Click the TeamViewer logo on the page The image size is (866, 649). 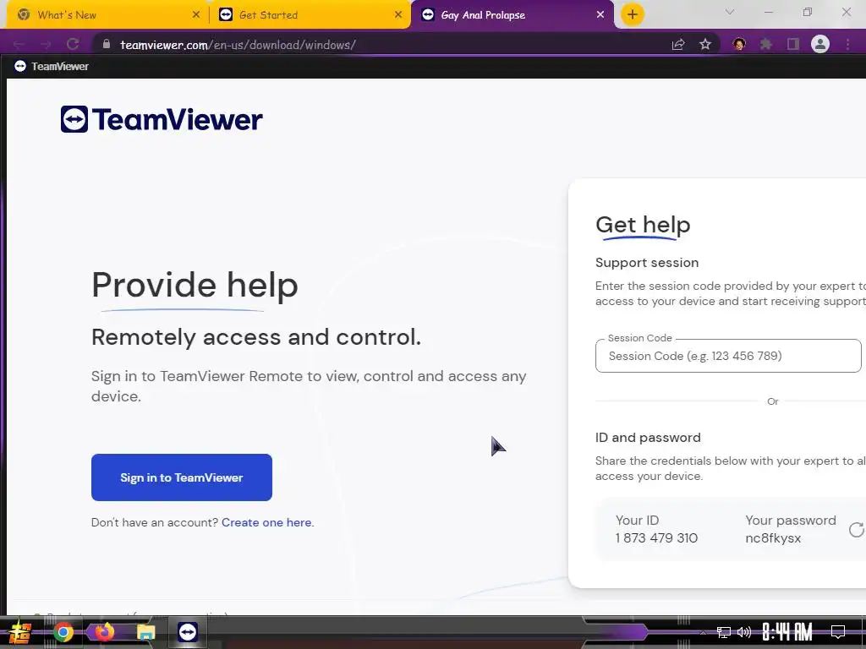coord(162,119)
